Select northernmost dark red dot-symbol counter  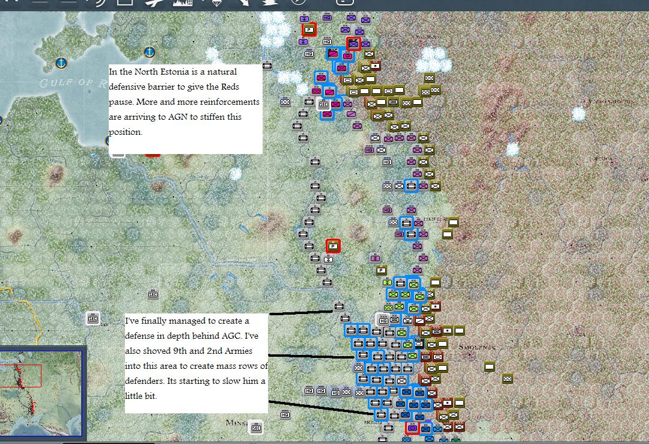(375, 66)
